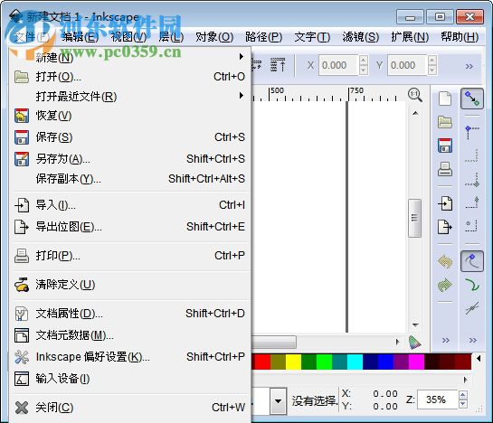The height and width of the screenshot is (423, 493).
Task: Click the export icon beside 导出位图(E)
Action: (x=22, y=227)
